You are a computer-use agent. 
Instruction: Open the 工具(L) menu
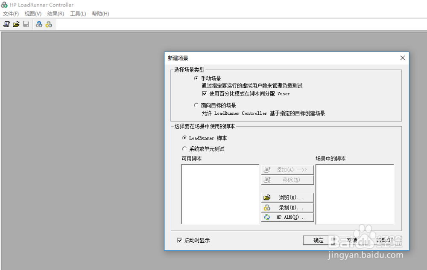click(78, 14)
